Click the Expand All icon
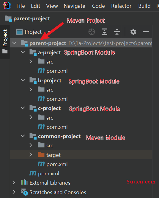Screen dimensions: 159x198 click(104, 32)
